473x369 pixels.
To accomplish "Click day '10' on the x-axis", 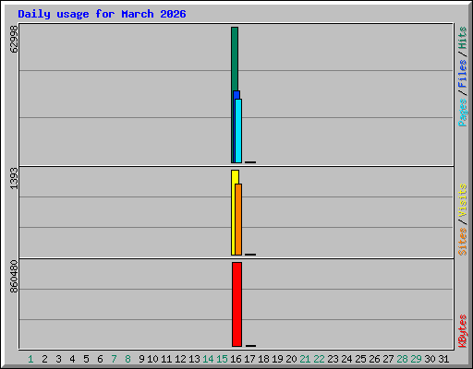I will [152, 359].
